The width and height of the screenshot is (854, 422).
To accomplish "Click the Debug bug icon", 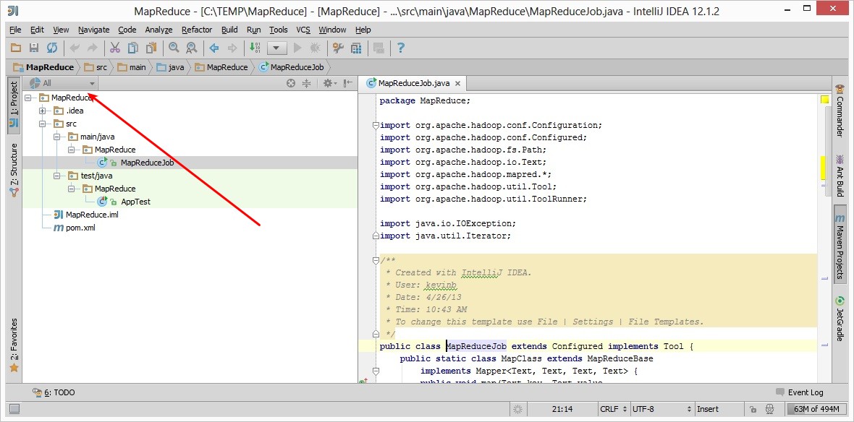I will point(316,48).
